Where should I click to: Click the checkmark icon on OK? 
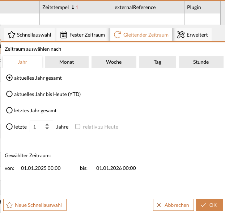[203, 205]
